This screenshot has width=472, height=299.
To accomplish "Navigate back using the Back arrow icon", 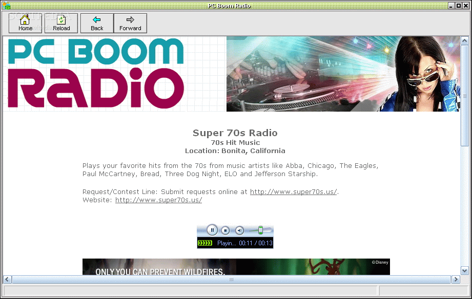I will pyautogui.click(x=96, y=23).
